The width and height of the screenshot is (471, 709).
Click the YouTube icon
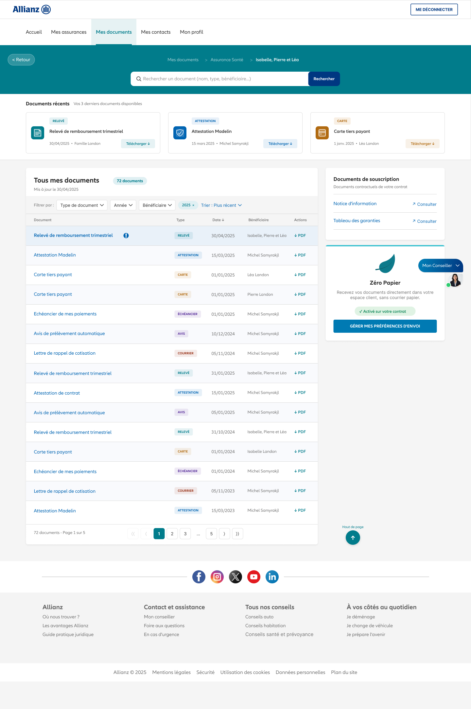coord(254,577)
